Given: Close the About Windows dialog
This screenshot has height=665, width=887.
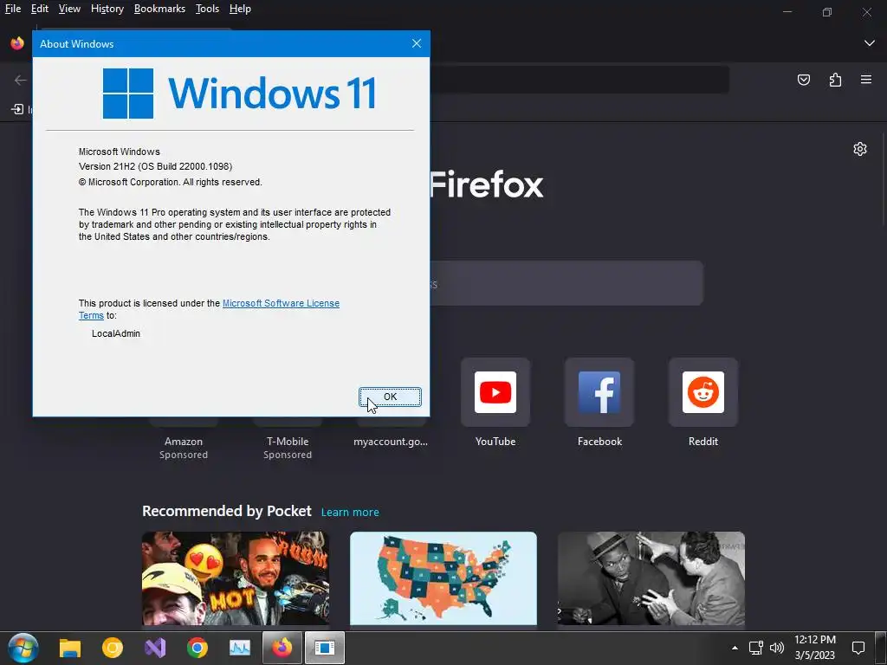Looking at the screenshot, I should tap(417, 43).
